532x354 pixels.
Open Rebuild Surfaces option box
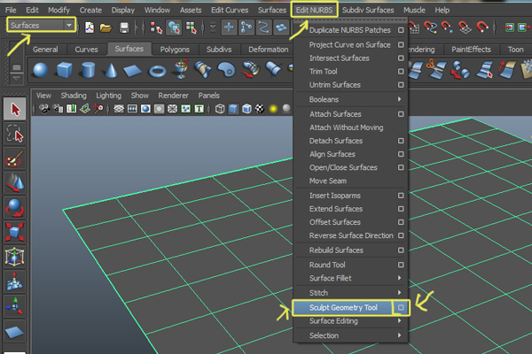click(x=401, y=250)
